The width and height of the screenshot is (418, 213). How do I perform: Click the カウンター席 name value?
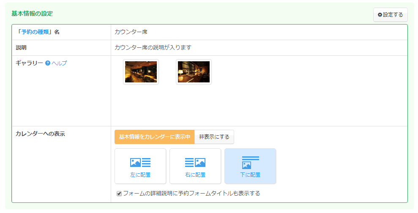(131, 32)
